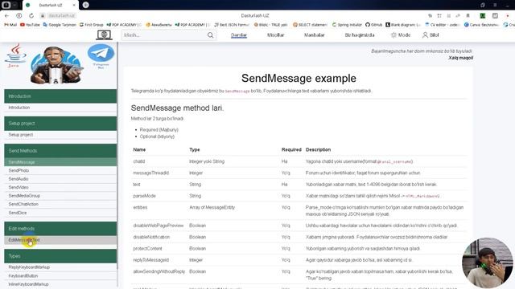The width and height of the screenshot is (515, 289).
Task: Open the Darslar menu item
Action: click(x=239, y=35)
